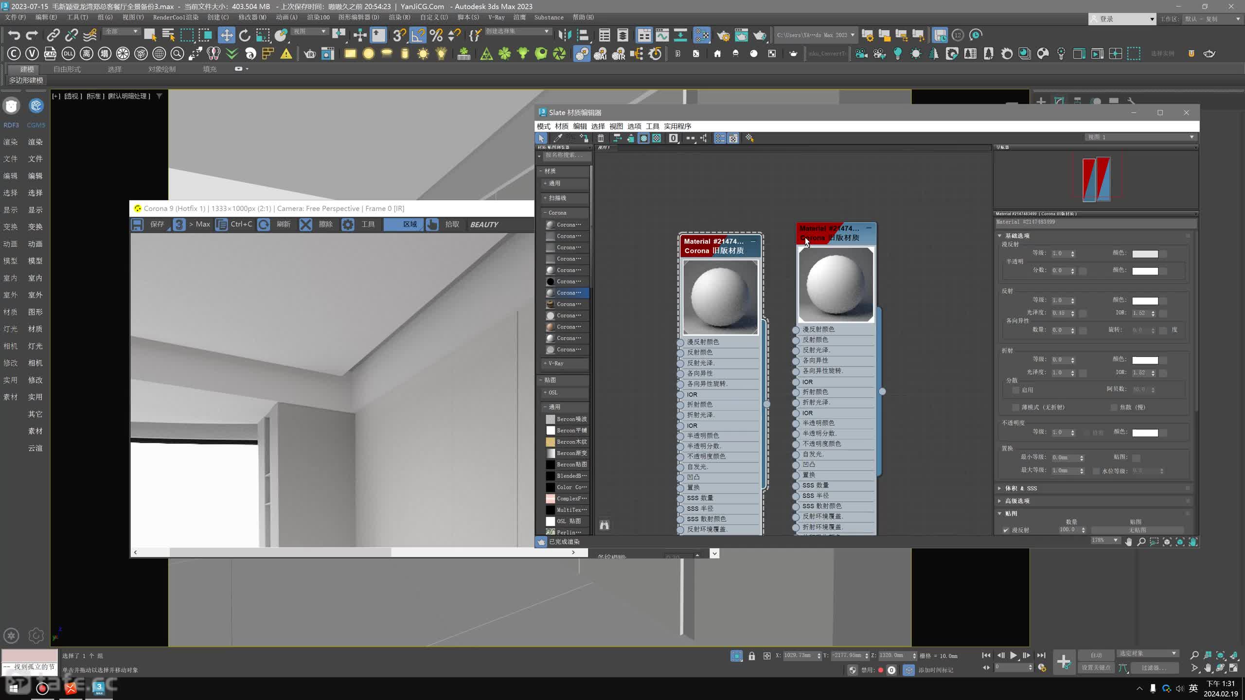Enable the caustics 焦散 checkbox
Image resolution: width=1245 pixels, height=700 pixels.
tap(1114, 407)
